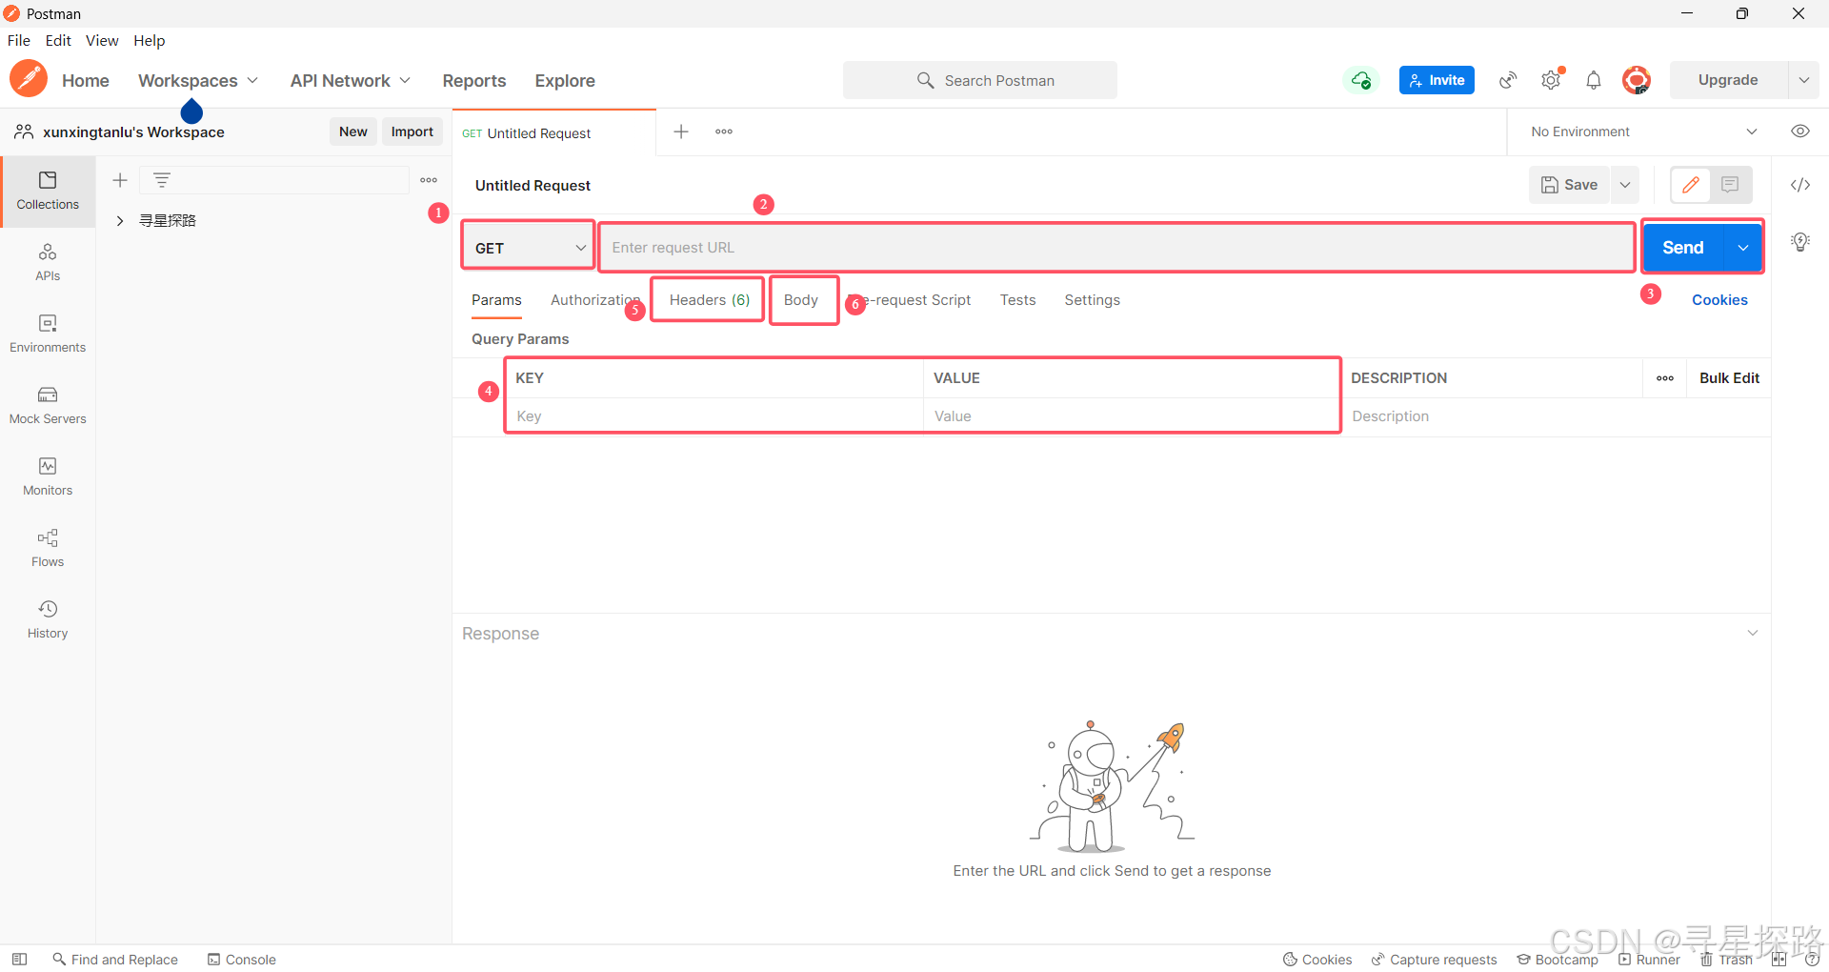Open the settings gear icon
Image resolution: width=1829 pixels, height=972 pixels.
click(x=1551, y=80)
